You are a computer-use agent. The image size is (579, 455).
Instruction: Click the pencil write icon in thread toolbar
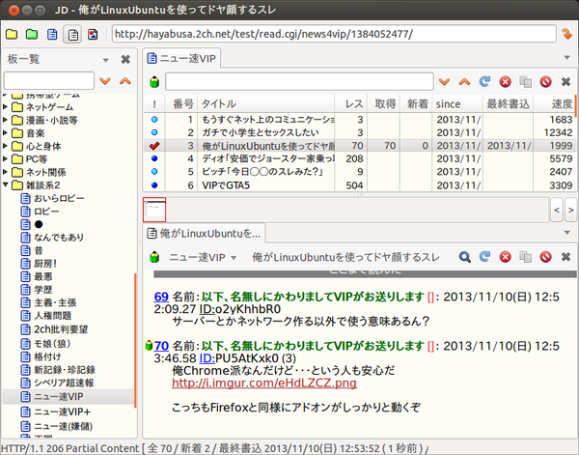click(x=154, y=257)
